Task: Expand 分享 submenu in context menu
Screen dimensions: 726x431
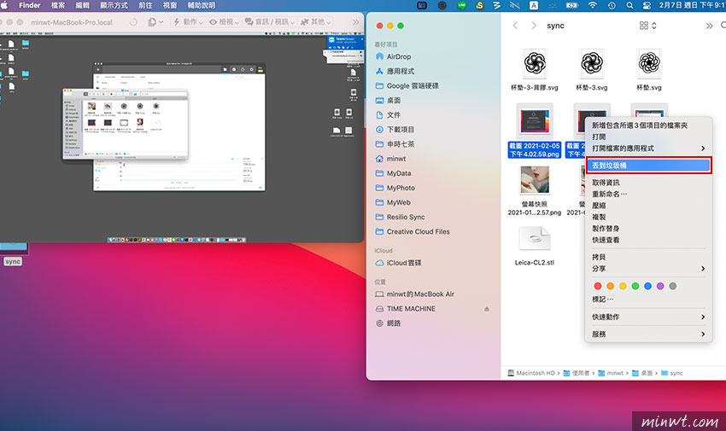Action: coord(647,269)
